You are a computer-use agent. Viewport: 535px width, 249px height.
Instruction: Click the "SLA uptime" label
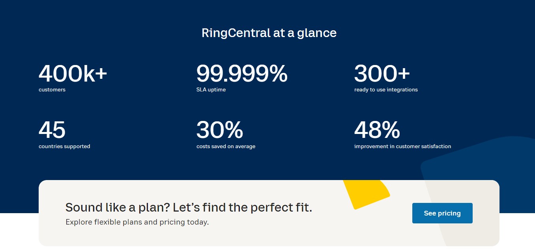point(211,90)
